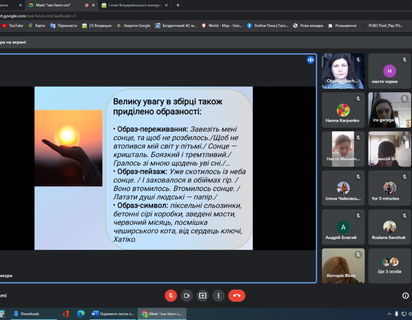Open the Word document in taskbar
Image resolution: width=412 pixels, height=320 pixels.
click(x=113, y=314)
